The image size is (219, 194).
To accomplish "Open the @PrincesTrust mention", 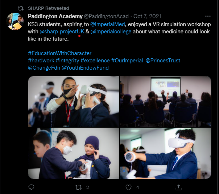I will pos(163,61).
